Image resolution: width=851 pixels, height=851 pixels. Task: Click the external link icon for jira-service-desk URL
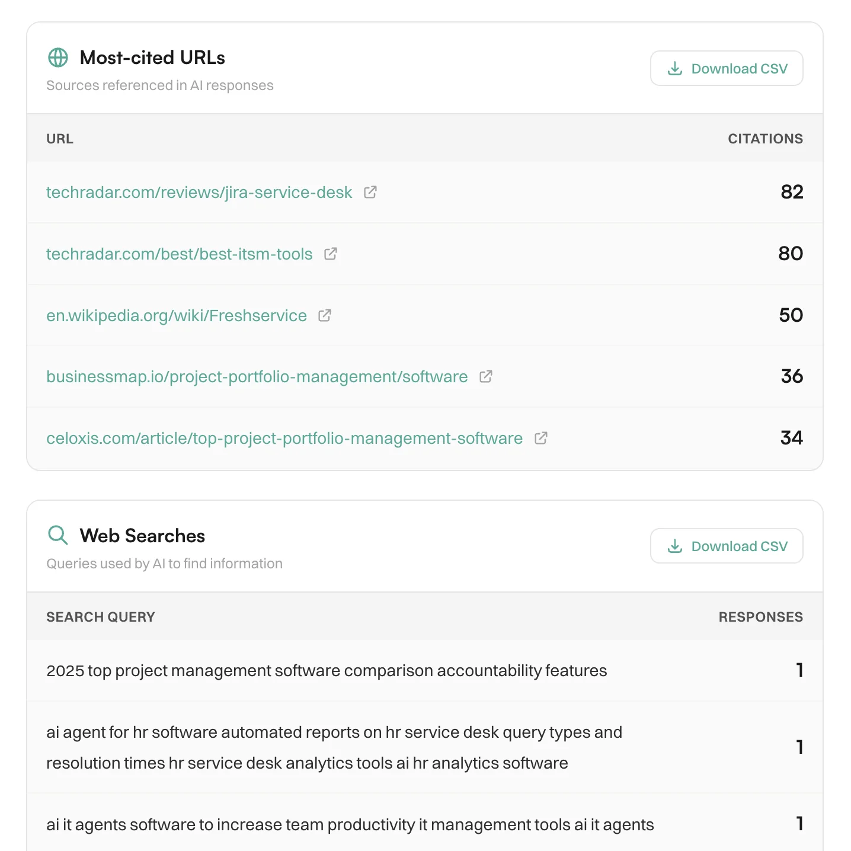click(x=371, y=192)
